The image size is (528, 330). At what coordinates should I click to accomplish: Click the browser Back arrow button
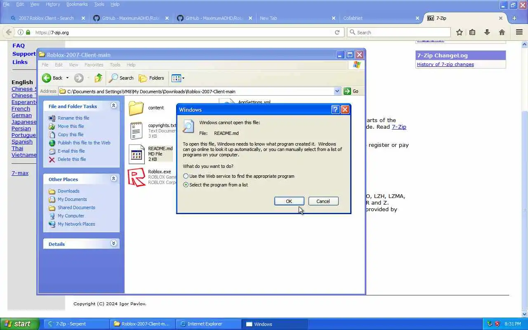click(x=9, y=32)
